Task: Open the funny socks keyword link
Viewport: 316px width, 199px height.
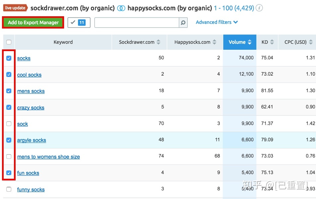Action: tap(31, 189)
